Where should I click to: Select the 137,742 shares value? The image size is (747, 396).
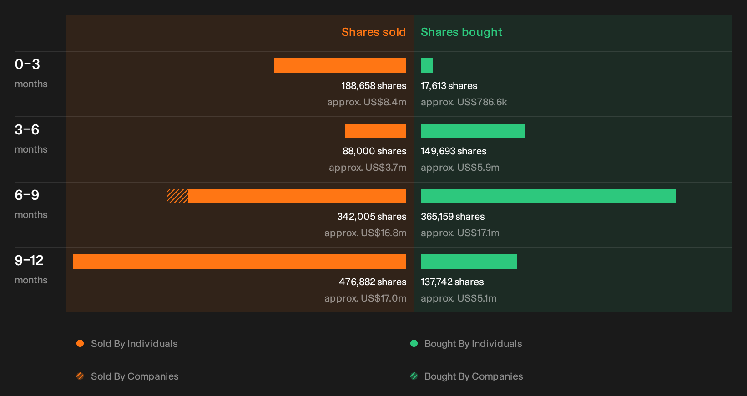pyautogui.click(x=452, y=282)
